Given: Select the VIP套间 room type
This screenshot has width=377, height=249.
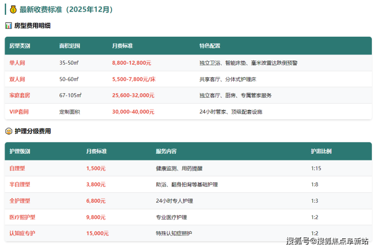Looking at the screenshot, I should (x=19, y=112).
